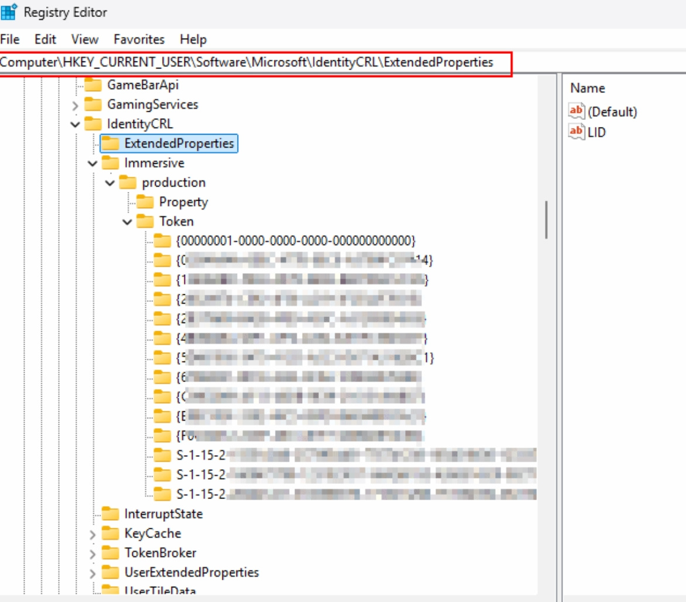Collapse the Immersive key
Viewport: 686px width, 602px height.
pyautogui.click(x=92, y=163)
